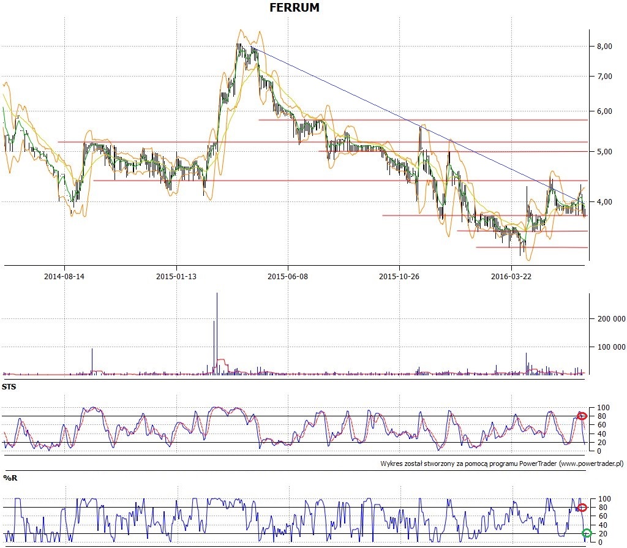Click the %R axis value 40
The image size is (627, 548).
click(603, 525)
